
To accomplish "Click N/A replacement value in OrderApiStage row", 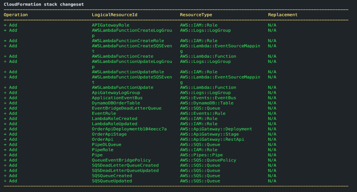I will (272, 134).
